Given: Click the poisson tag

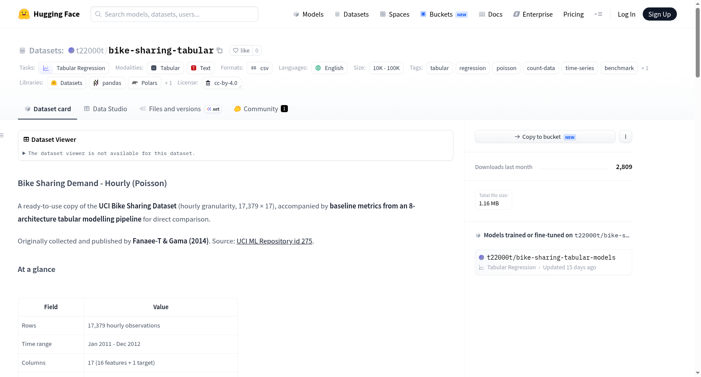Looking at the screenshot, I should [506, 68].
